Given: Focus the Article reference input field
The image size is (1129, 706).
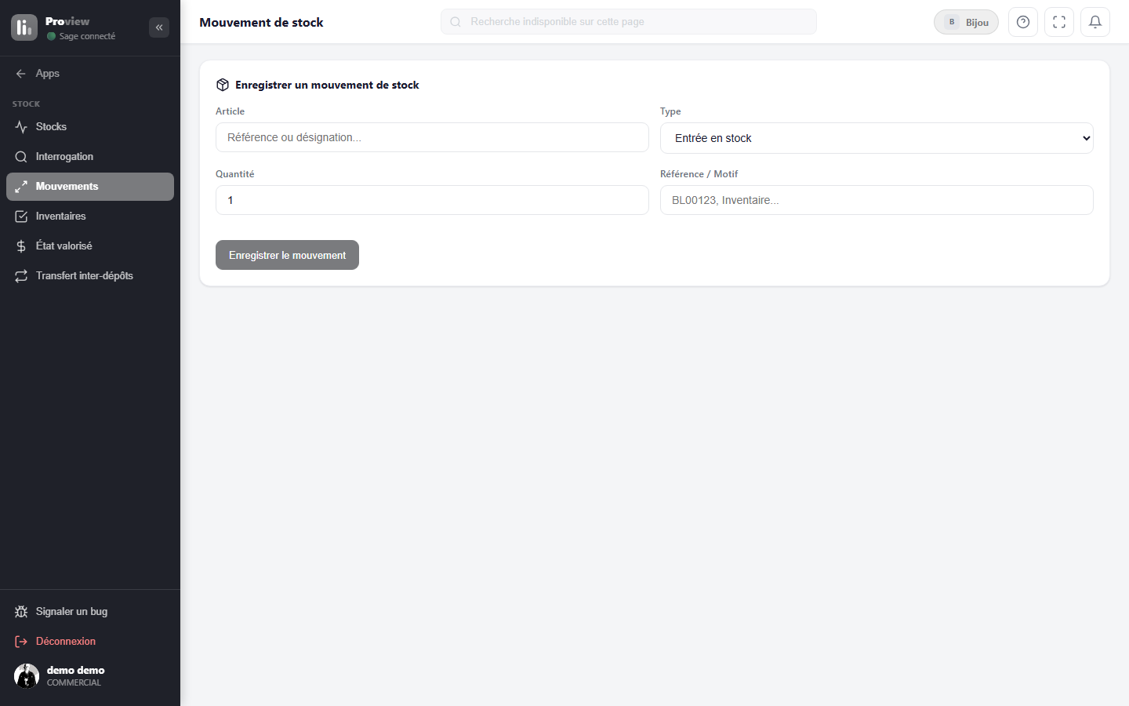Looking at the screenshot, I should pyautogui.click(x=432, y=137).
